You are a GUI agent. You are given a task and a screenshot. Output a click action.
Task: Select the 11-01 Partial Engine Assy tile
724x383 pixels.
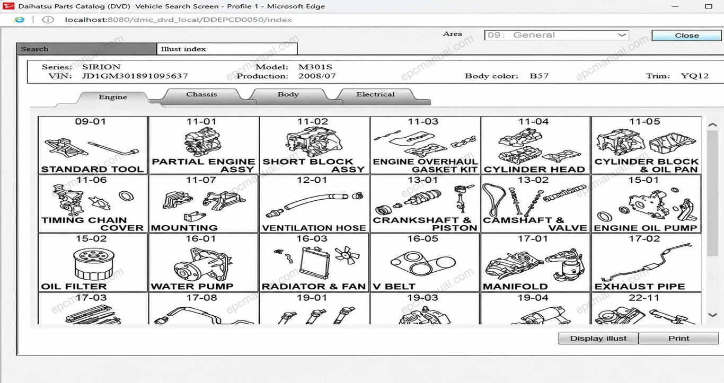pos(204,146)
